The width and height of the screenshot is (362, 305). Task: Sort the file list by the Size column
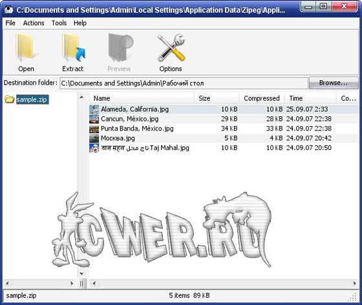pyautogui.click(x=217, y=98)
